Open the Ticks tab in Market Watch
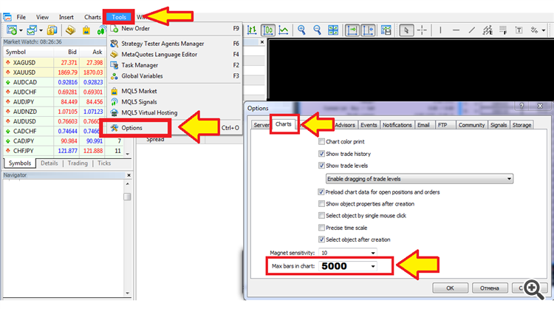 point(104,163)
